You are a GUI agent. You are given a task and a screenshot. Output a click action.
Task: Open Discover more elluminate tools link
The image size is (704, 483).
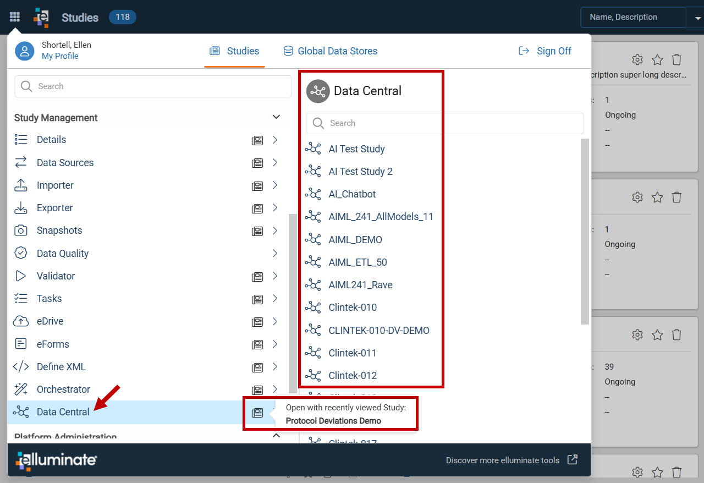tap(512, 460)
